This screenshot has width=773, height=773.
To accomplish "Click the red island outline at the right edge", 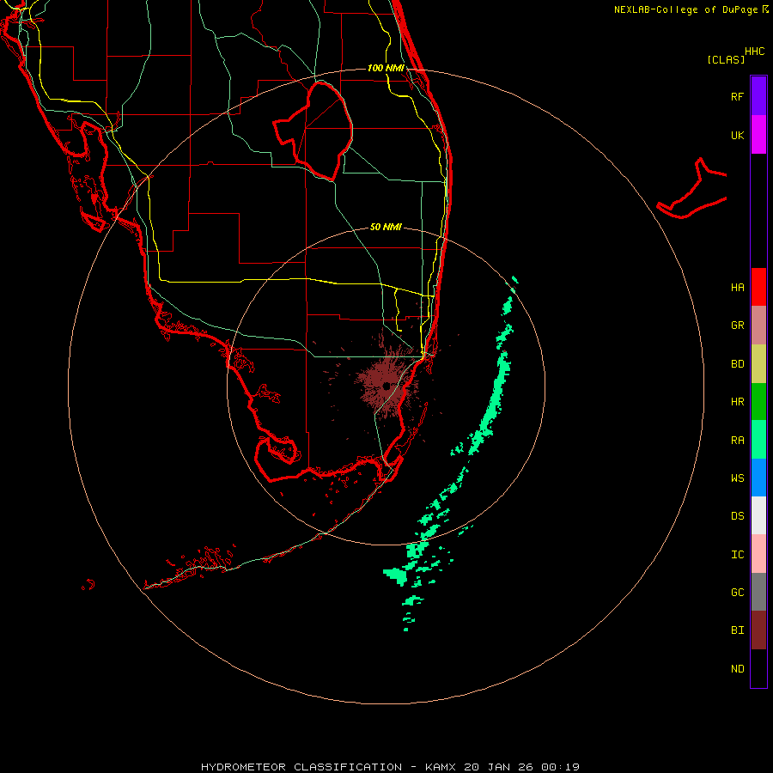I will pos(692,190).
